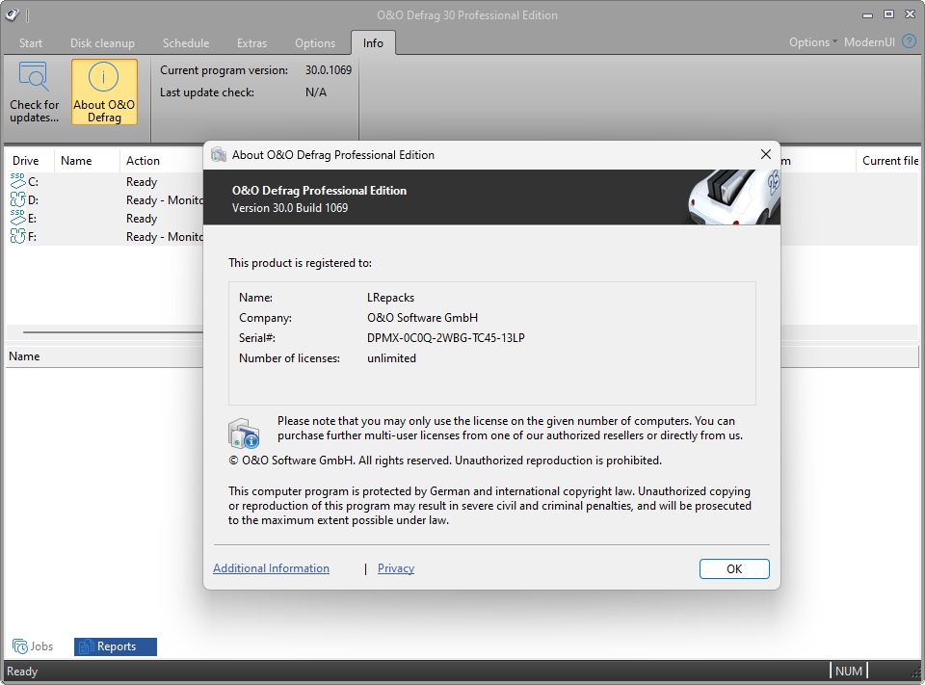Viewport: 925px width, 685px height.
Task: Click the Check for updates icon
Action: pyautogui.click(x=34, y=76)
